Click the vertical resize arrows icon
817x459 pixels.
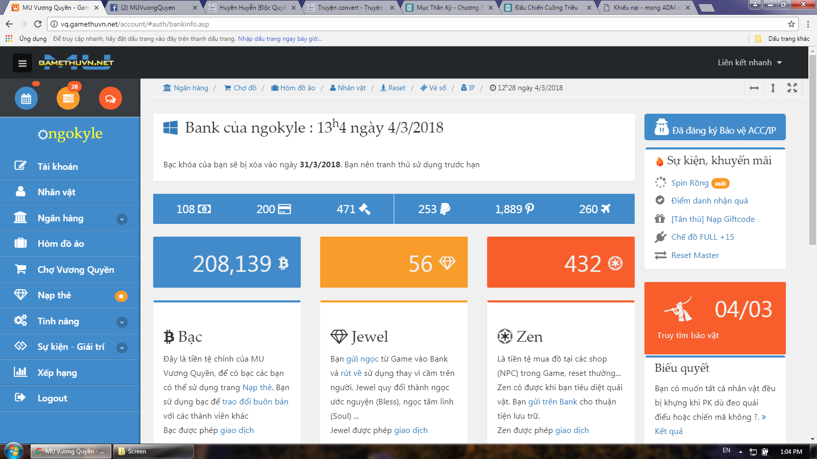[773, 88]
